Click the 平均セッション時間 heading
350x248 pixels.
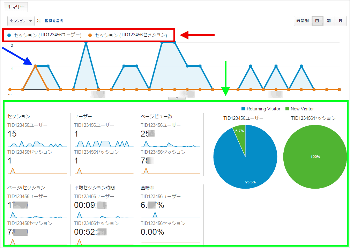[x=95, y=188]
